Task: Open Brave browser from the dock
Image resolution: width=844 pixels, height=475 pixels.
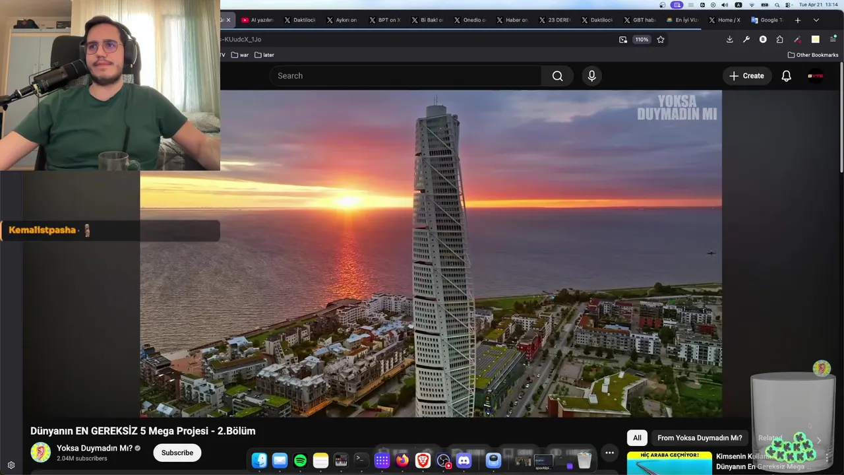Action: 423,460
